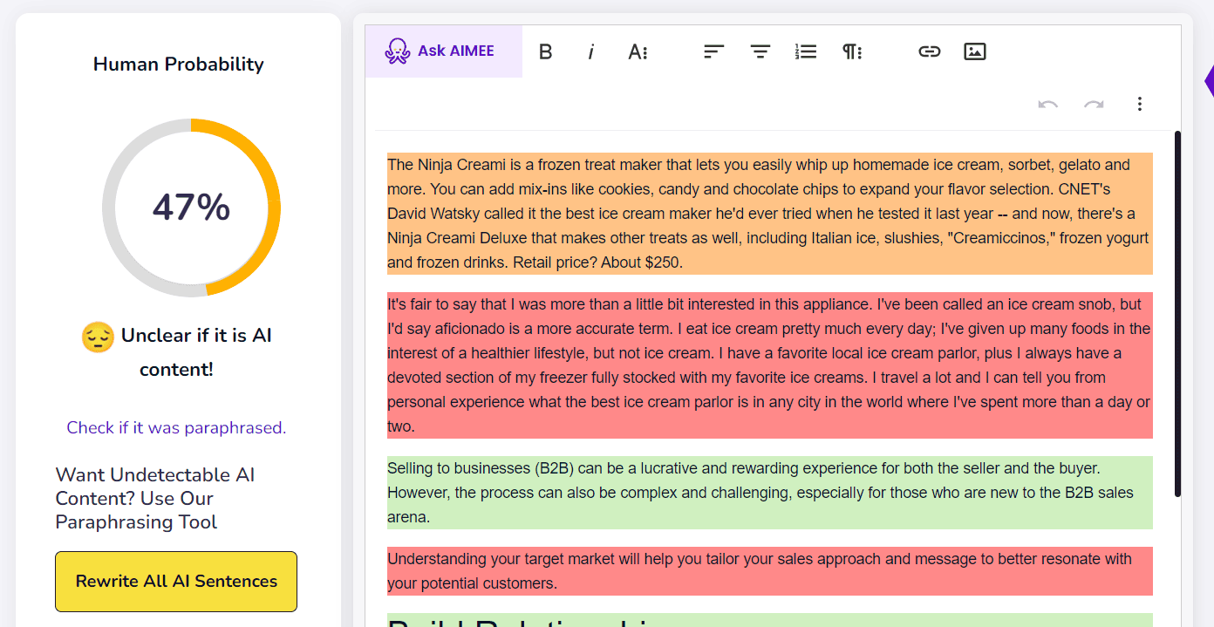Click the AIMEE octopus icon

tap(398, 51)
